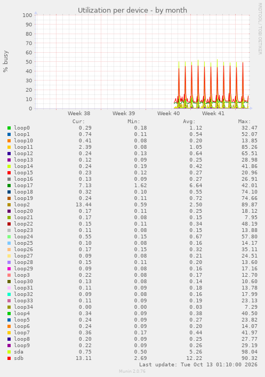Click the sdb legend color swatch

[x=9, y=358]
